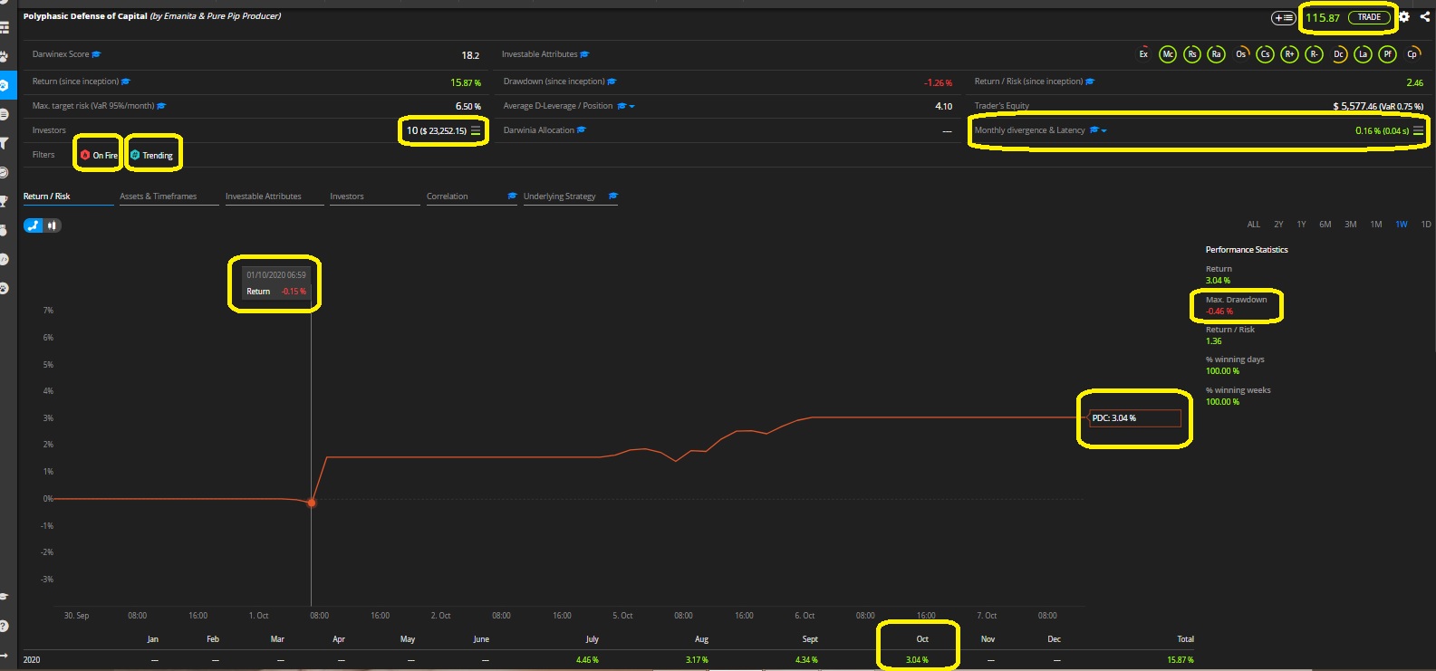The image size is (1436, 671).
Task: Switch to Assets & Timeframes tab
Action: point(159,197)
